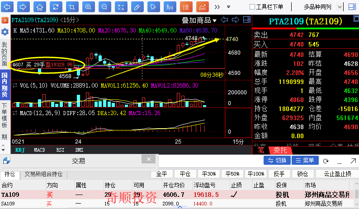Toggle the side panel layout icon top right
Viewport: 359px width, 209px height.
pos(352,7)
